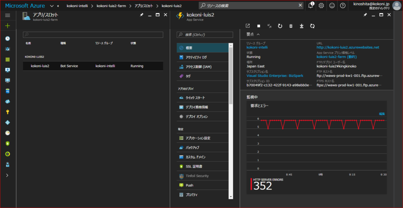Pin the アプリ/スロット blade with pin icon
The image size is (403, 208).
pos(141,15)
